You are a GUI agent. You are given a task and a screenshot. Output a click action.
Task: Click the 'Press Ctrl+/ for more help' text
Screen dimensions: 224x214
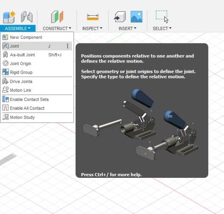point(111,174)
